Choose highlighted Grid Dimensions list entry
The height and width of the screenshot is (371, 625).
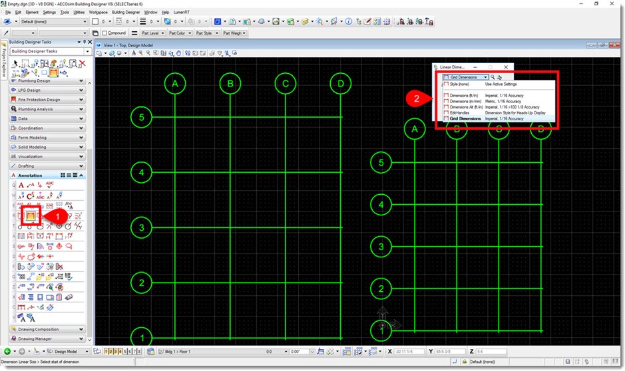pyautogui.click(x=499, y=118)
